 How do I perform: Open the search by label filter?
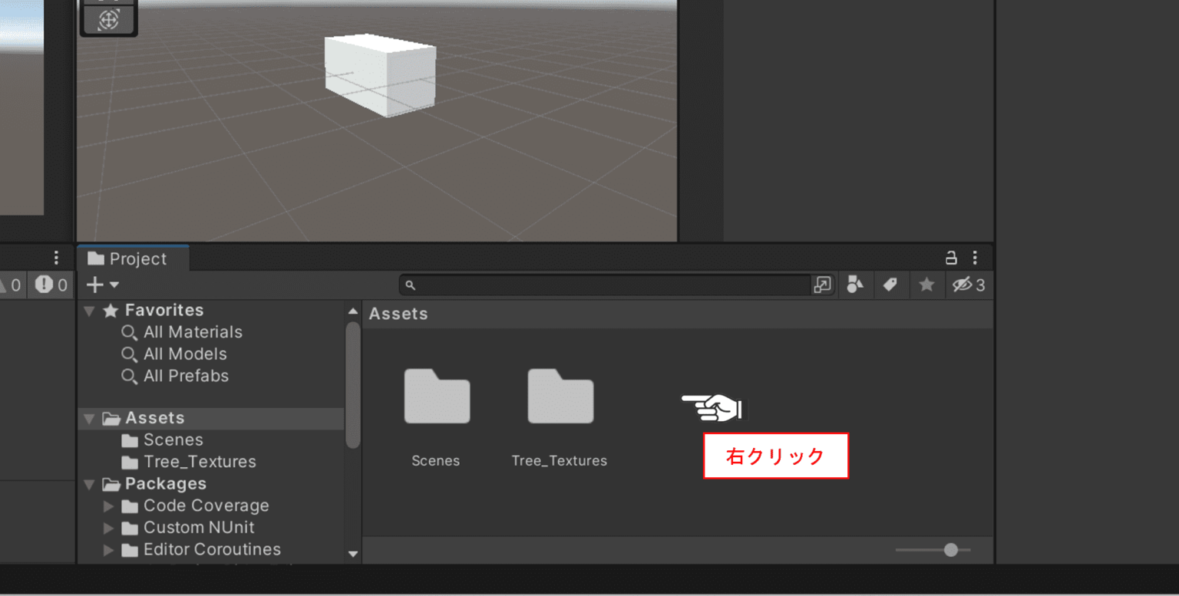coord(890,285)
